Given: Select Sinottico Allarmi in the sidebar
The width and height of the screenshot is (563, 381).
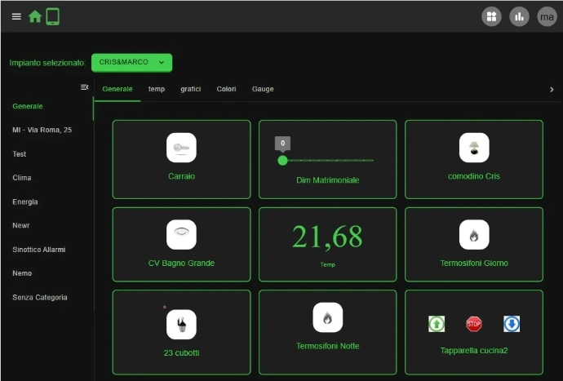Looking at the screenshot, I should point(38,250).
